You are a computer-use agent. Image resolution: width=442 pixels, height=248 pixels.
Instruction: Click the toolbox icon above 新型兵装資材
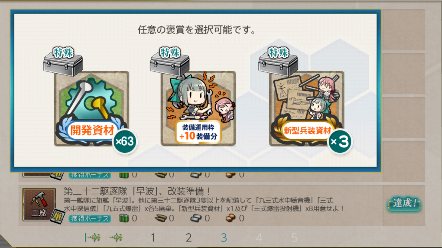[278, 61]
